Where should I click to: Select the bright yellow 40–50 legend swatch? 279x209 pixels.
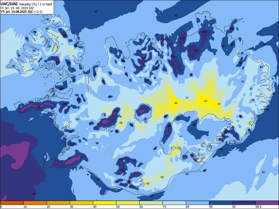(105, 203)
